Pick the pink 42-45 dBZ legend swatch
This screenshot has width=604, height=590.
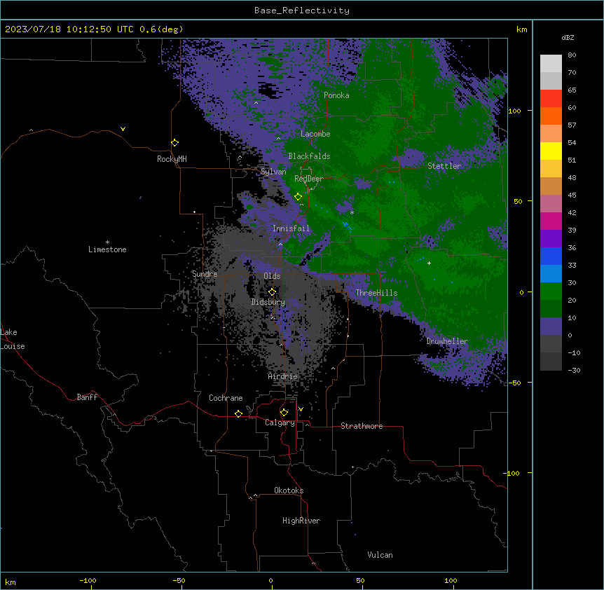[551, 204]
